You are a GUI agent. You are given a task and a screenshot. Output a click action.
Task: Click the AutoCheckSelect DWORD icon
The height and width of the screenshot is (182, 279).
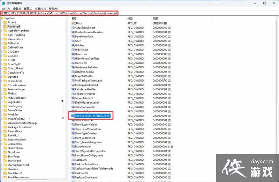coord(73,28)
